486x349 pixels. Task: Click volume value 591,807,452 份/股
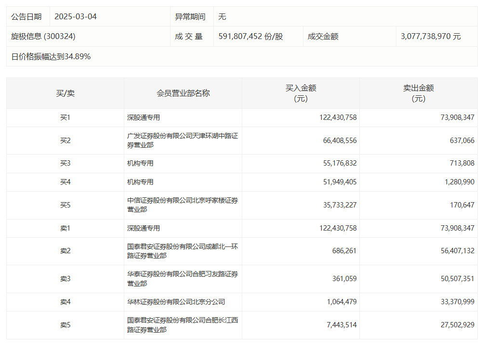pyautogui.click(x=251, y=36)
